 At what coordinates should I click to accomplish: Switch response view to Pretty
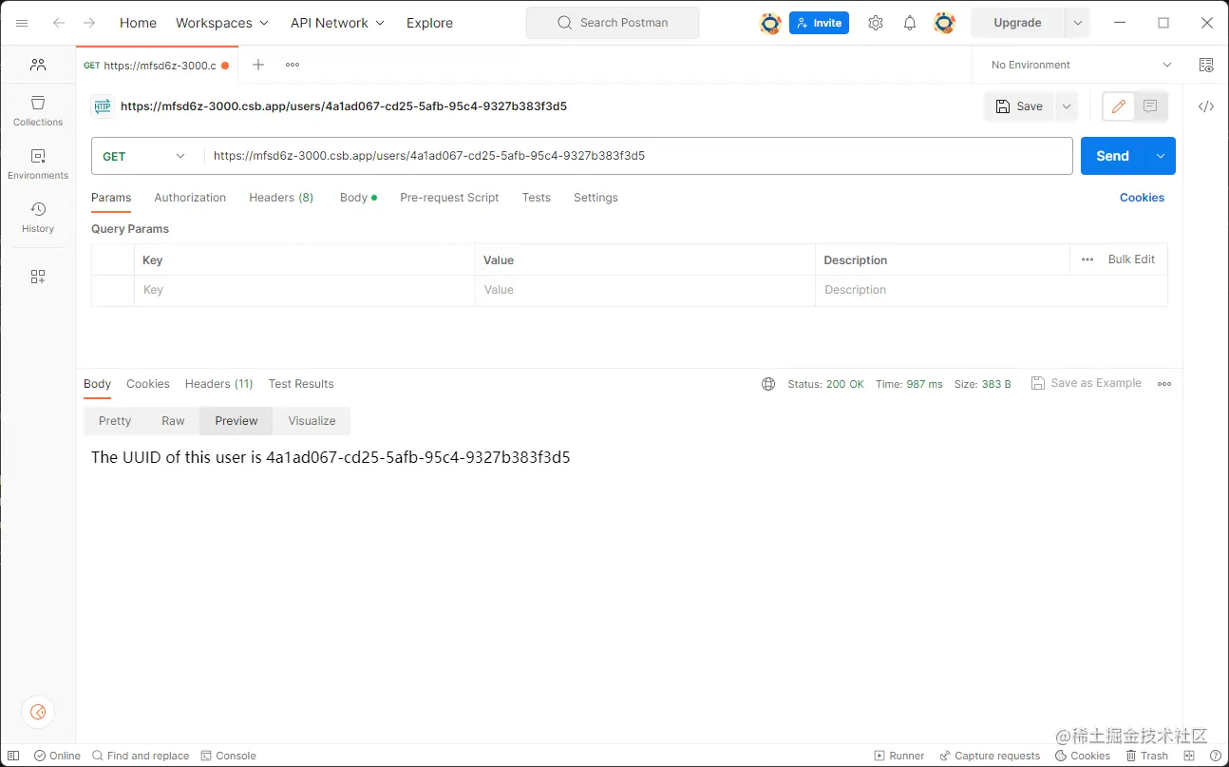(115, 421)
